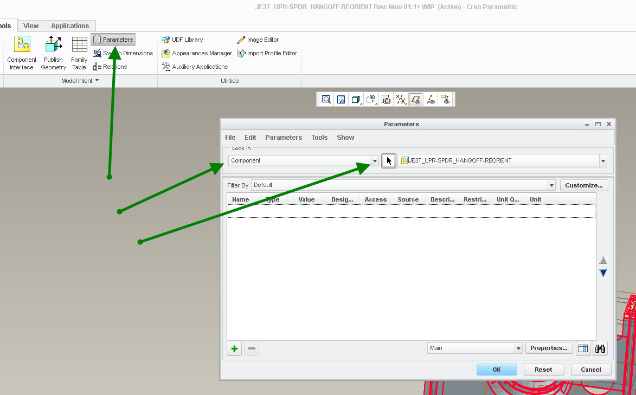The image size is (636, 395).
Task: Click the Unit column header
Action: [542, 199]
